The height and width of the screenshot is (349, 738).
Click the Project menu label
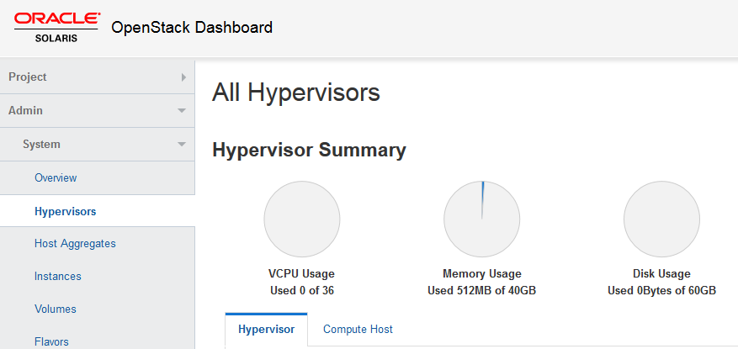coord(28,77)
